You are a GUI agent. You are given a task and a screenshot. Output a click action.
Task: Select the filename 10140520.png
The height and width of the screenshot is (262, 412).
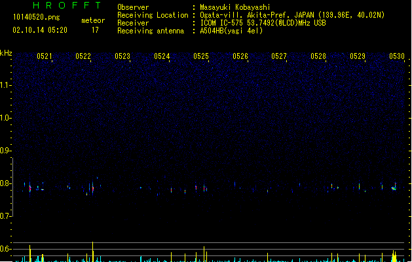pyautogui.click(x=37, y=17)
